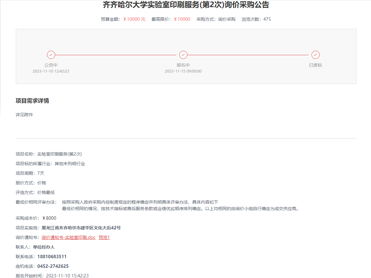The image size is (371, 278).
Task: Click the 最高限价 ￥10000 value
Action: pyautogui.click(x=182, y=19)
